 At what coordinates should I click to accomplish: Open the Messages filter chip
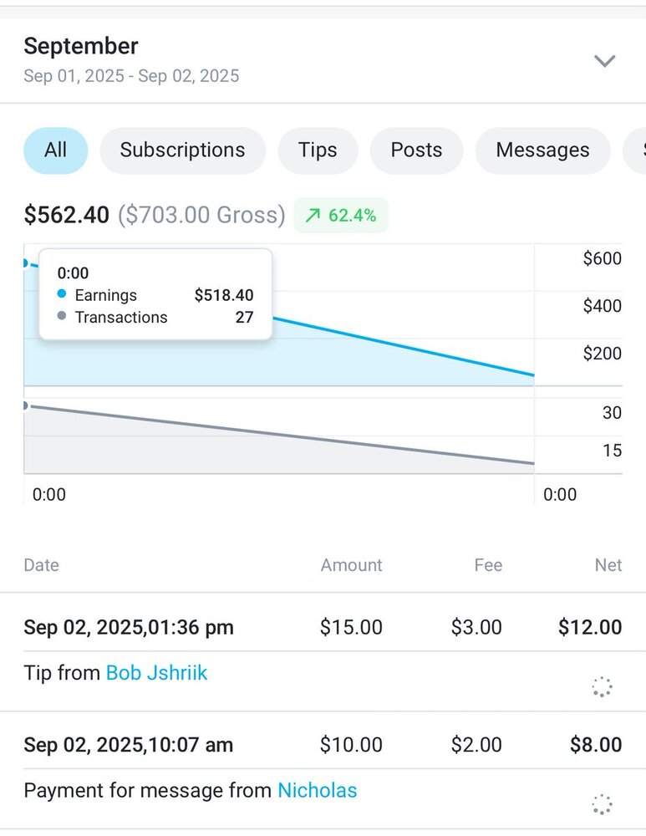(542, 150)
